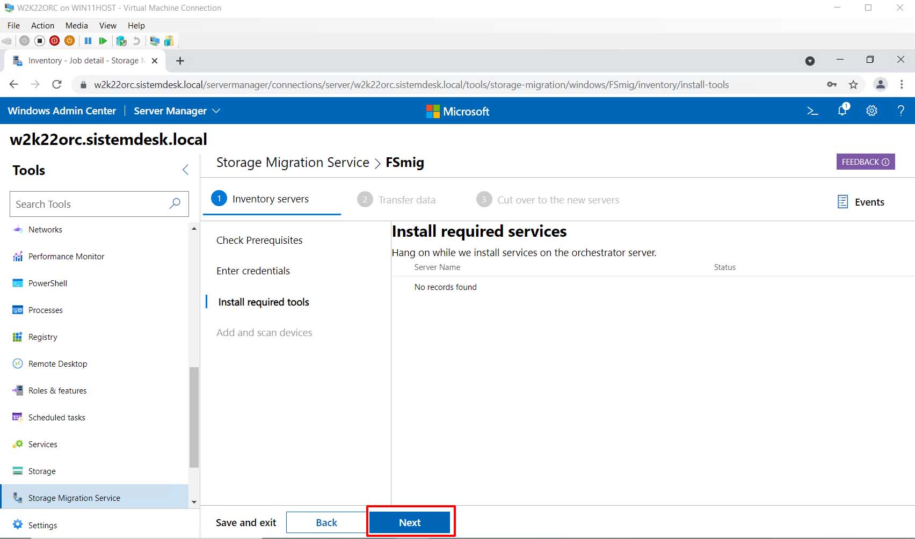Open the View menu

[x=107, y=26]
